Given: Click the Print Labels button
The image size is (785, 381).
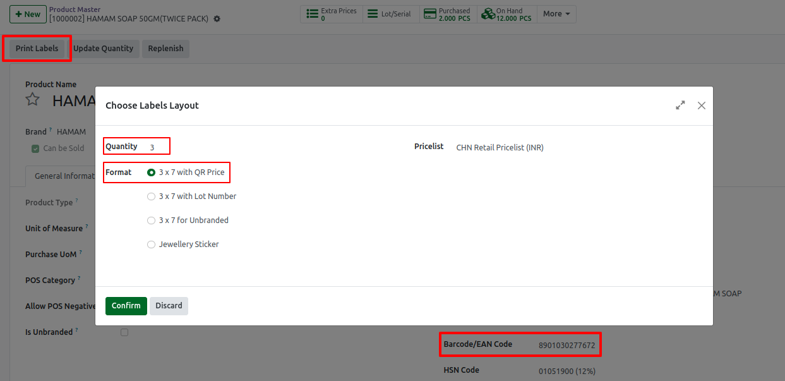Looking at the screenshot, I should coord(37,49).
